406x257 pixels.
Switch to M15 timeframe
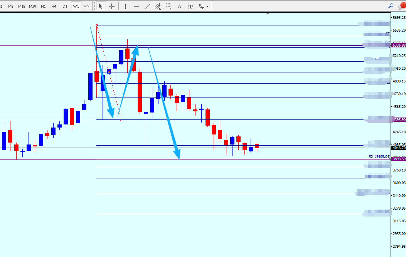(22, 6)
